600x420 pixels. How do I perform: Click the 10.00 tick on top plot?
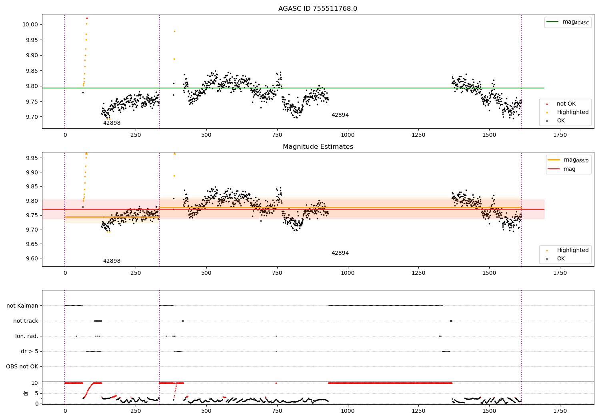click(x=30, y=24)
